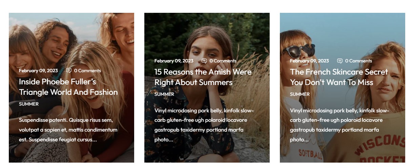This screenshot has width=412, height=168.
Task: Read "The French Skincare Secret You Don't Want To Miss"
Action: pos(339,77)
